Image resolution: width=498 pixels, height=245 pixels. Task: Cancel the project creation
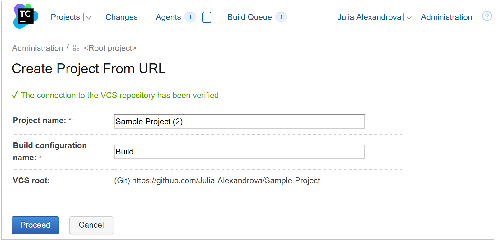[91, 225]
